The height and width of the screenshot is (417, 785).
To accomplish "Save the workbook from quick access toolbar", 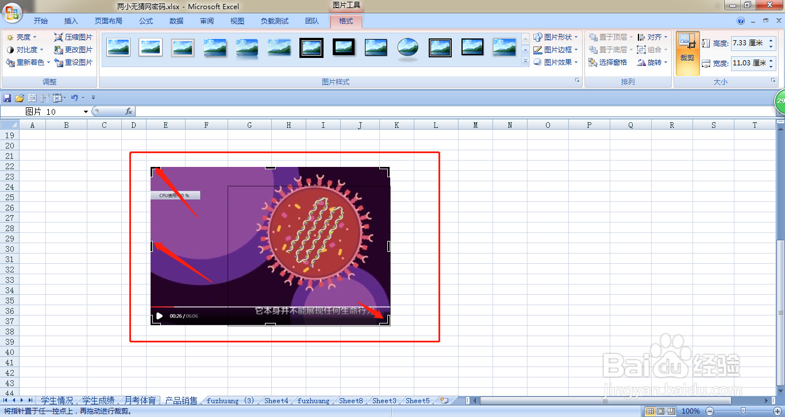I will [x=7, y=98].
